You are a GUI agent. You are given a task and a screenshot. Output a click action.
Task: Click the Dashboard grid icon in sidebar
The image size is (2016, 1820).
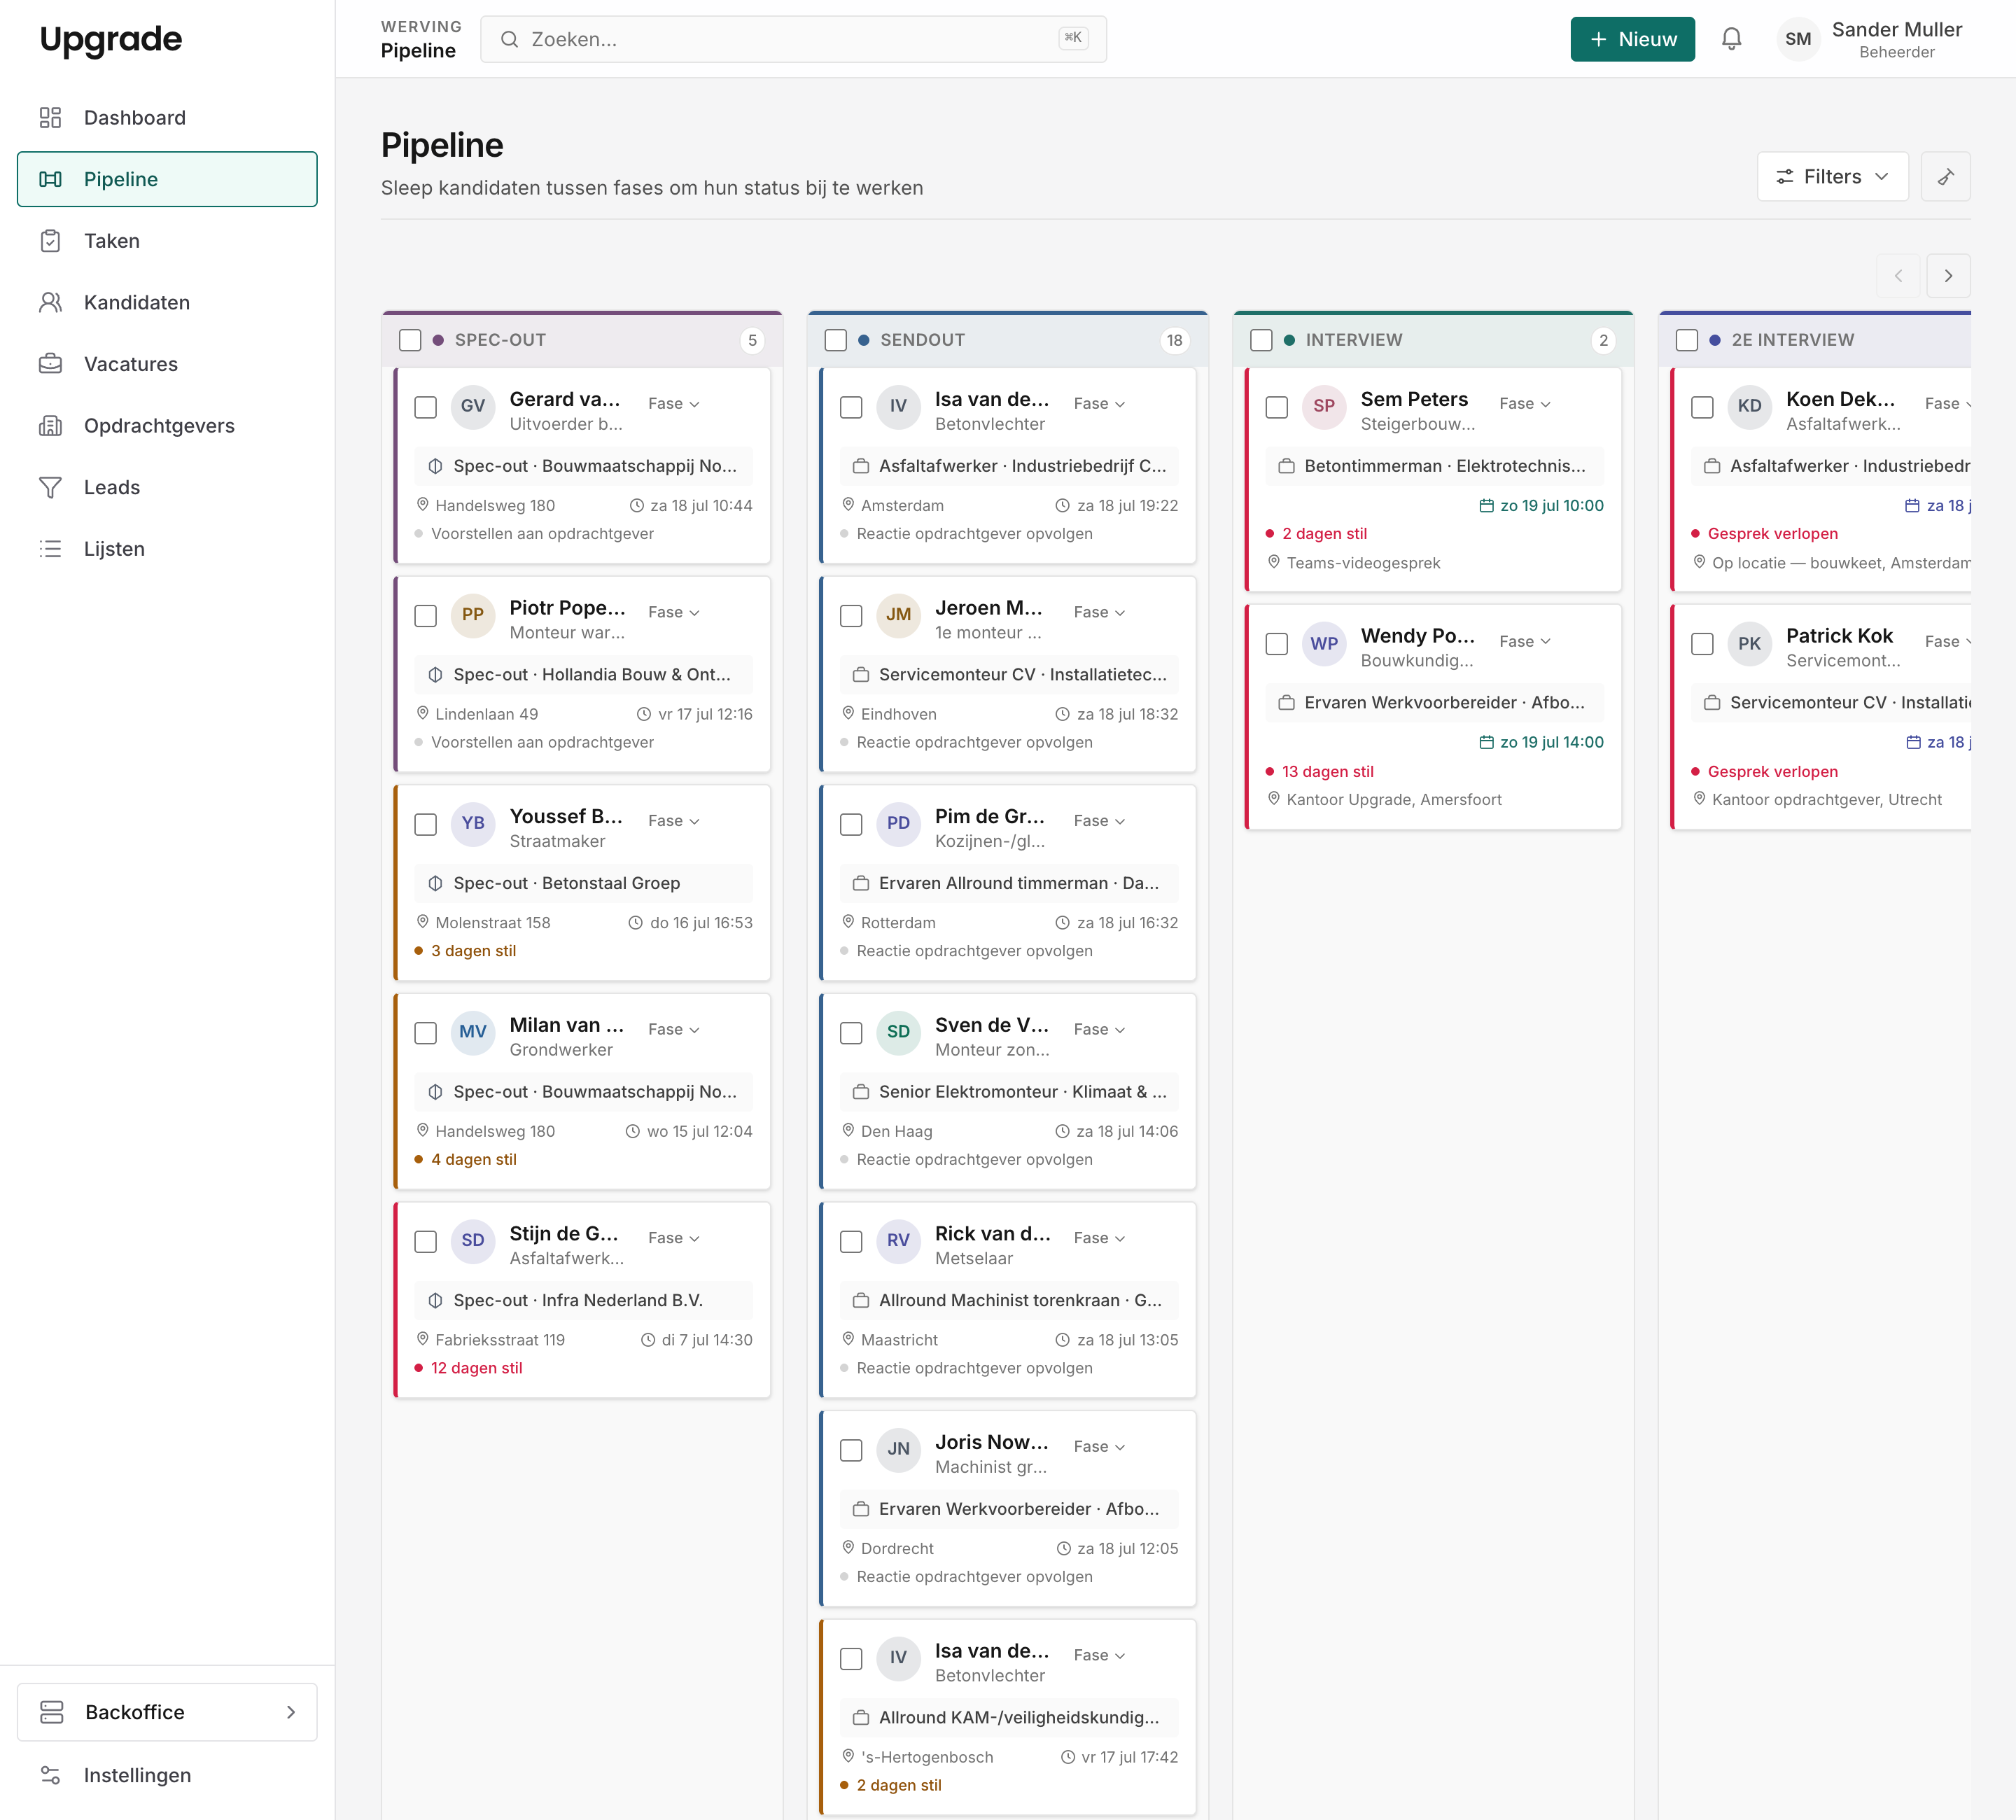[50, 118]
